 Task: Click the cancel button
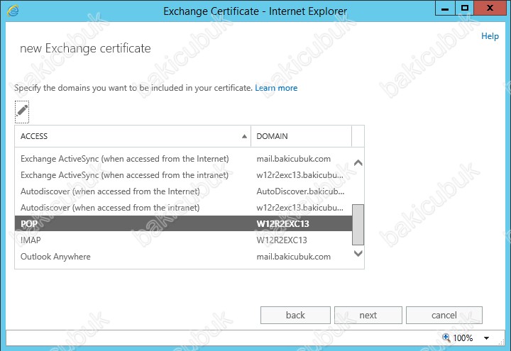point(444,315)
